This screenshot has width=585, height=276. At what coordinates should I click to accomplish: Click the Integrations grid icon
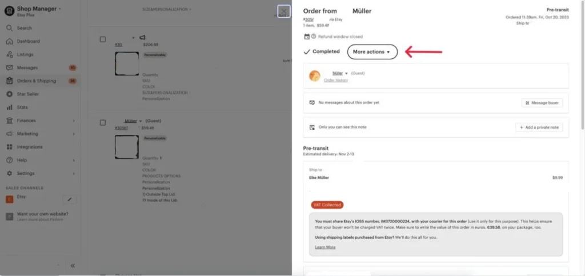[9, 147]
